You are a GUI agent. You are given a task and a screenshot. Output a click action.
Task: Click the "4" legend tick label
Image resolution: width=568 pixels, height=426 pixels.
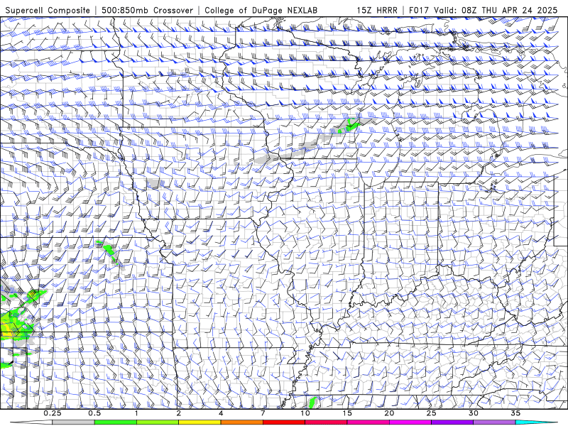point(221,413)
